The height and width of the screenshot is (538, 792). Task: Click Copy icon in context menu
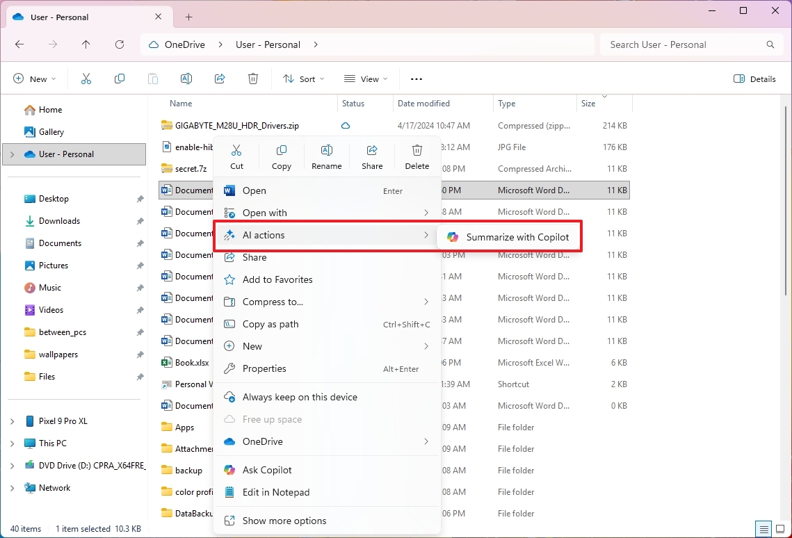(x=282, y=156)
